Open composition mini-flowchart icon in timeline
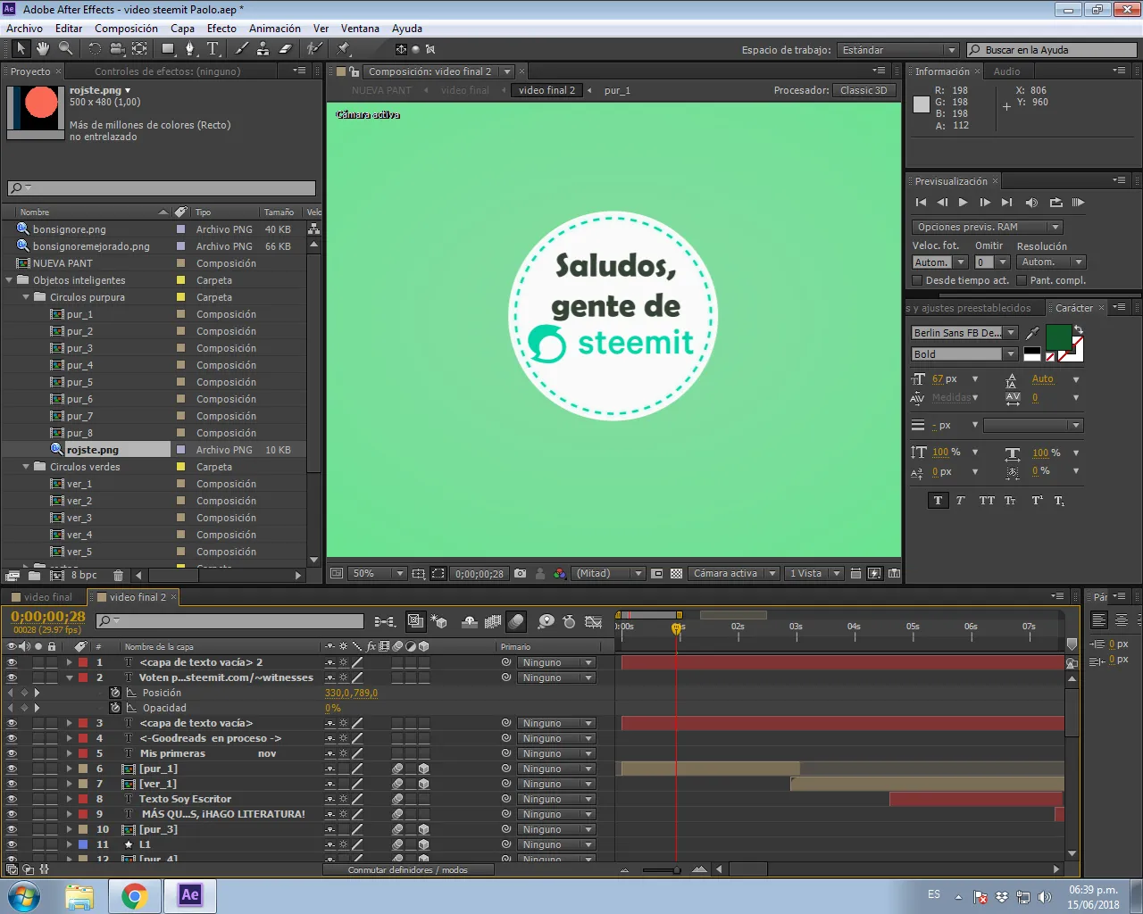This screenshot has width=1143, height=914. 385,621
